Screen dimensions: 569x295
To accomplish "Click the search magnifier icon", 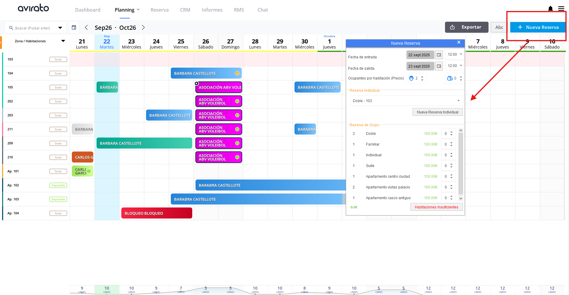I will [x=11, y=28].
